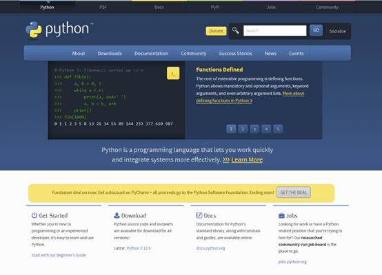The height and width of the screenshot is (275, 382).
Task: Open the Success Stories menu item
Action: 235,53
